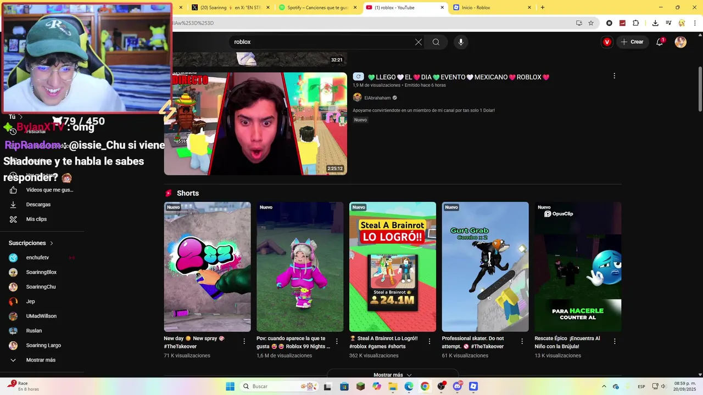
Task: Open Roblox app from taskbar
Action: [473, 386]
